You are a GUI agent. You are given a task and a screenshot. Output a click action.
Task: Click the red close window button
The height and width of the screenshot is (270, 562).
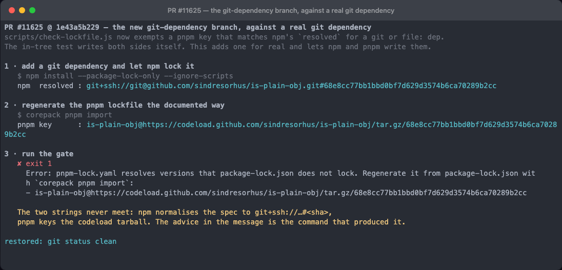(x=12, y=10)
